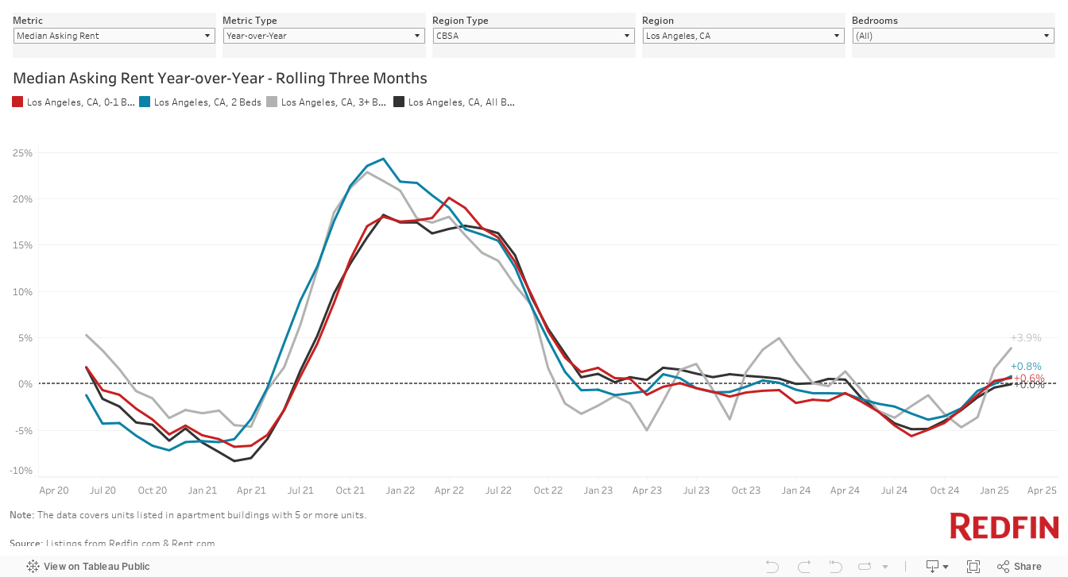
Task: Click the Note about apartment buildings text
Action: click(188, 515)
